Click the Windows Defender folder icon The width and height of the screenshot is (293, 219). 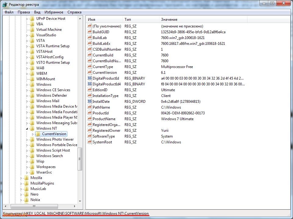coord(32,95)
